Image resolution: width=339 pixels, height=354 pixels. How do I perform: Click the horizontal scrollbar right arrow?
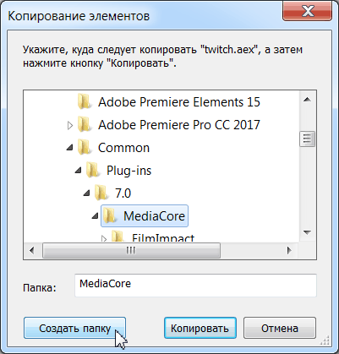point(289,250)
